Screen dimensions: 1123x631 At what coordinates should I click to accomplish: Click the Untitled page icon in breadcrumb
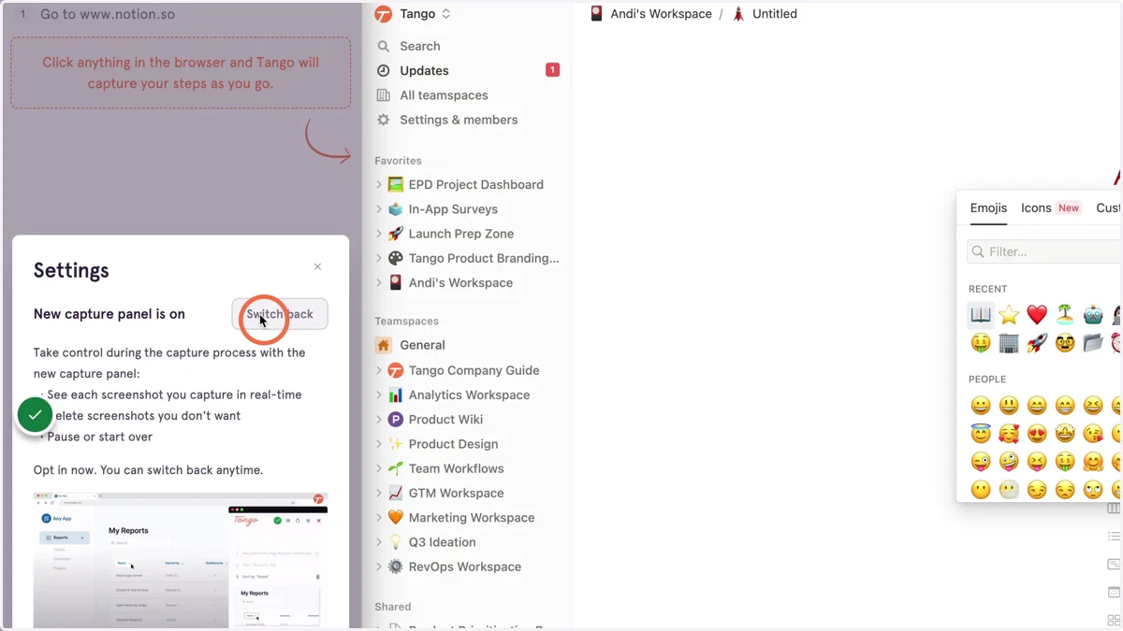(738, 14)
